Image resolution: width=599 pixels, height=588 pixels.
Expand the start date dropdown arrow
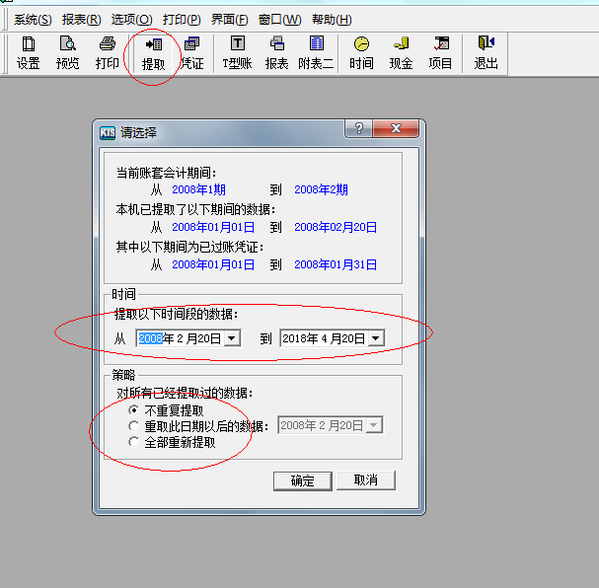231,338
